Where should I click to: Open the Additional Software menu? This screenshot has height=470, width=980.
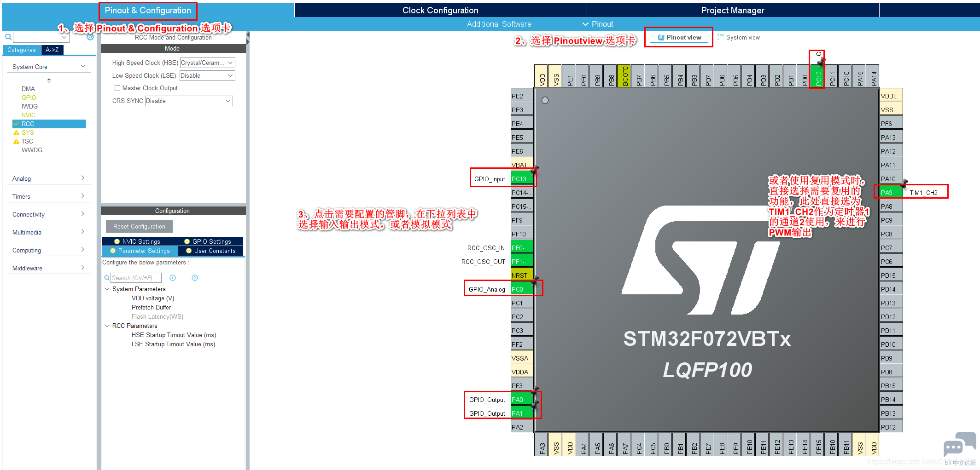499,24
